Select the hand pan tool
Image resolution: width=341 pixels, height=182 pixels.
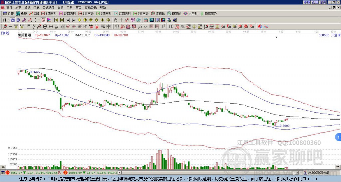(x=116, y=20)
